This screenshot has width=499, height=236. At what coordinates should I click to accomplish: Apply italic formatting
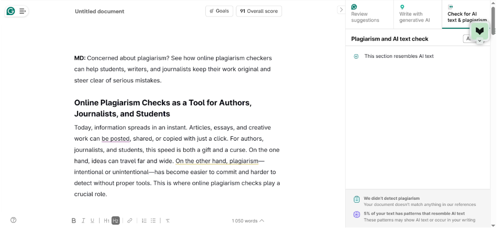83,220
